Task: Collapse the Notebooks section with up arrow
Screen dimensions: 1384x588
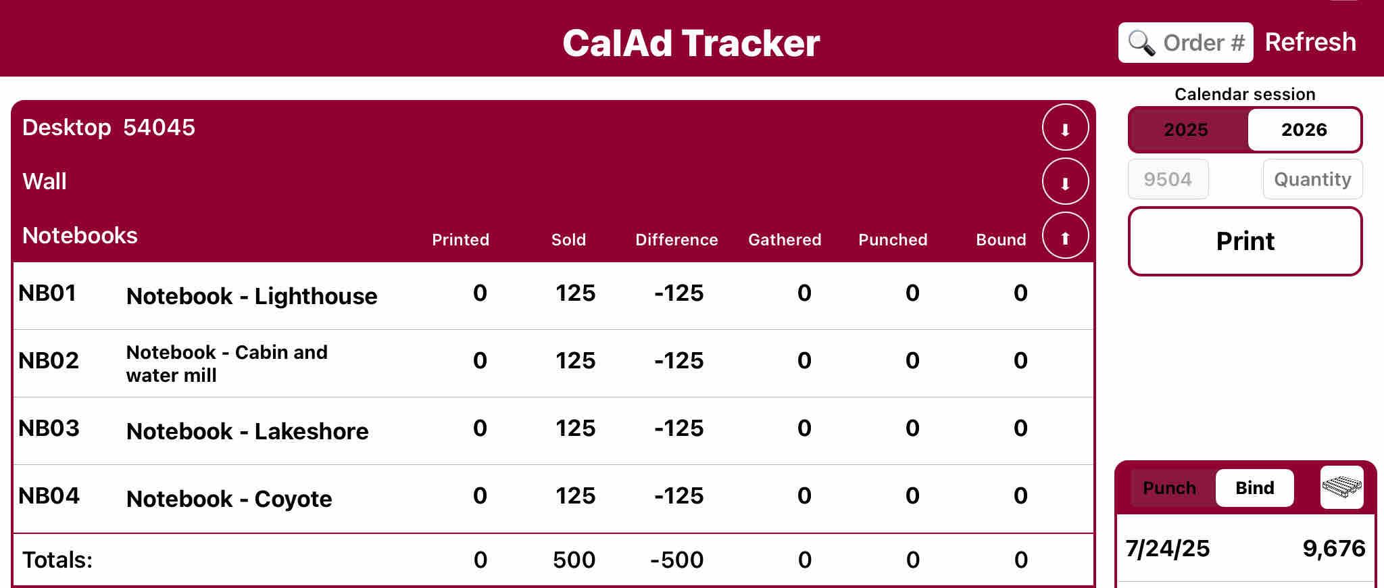Action: click(x=1065, y=236)
